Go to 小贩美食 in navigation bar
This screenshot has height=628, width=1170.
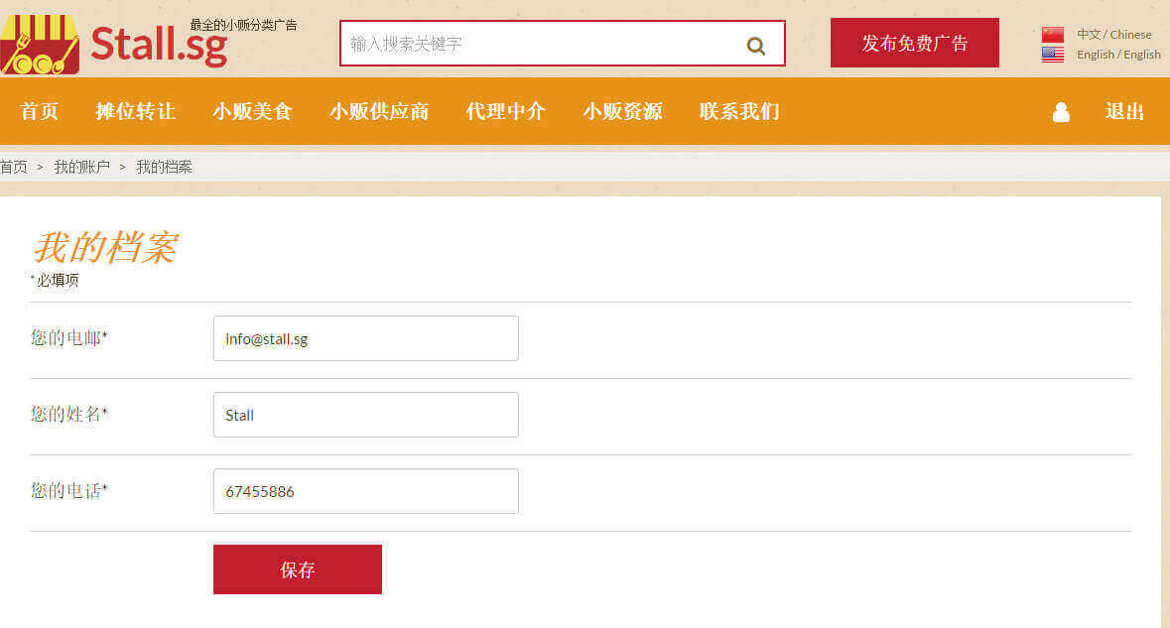252,111
